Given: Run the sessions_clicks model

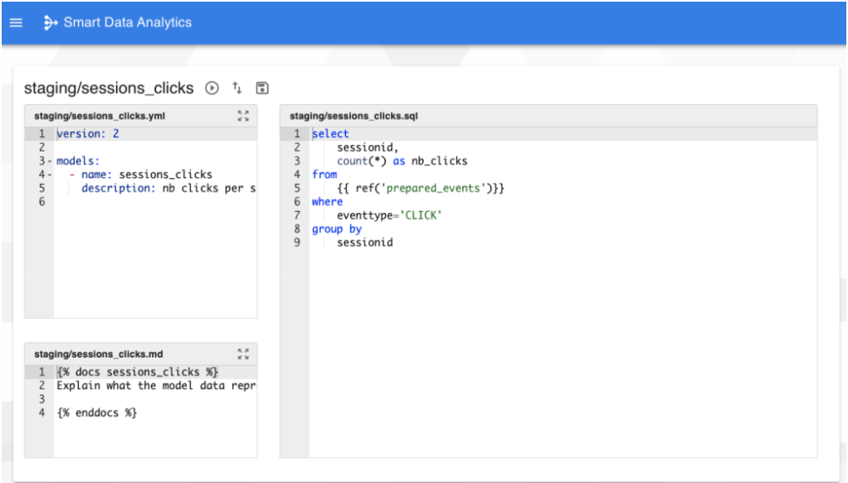Looking at the screenshot, I should pos(212,88).
